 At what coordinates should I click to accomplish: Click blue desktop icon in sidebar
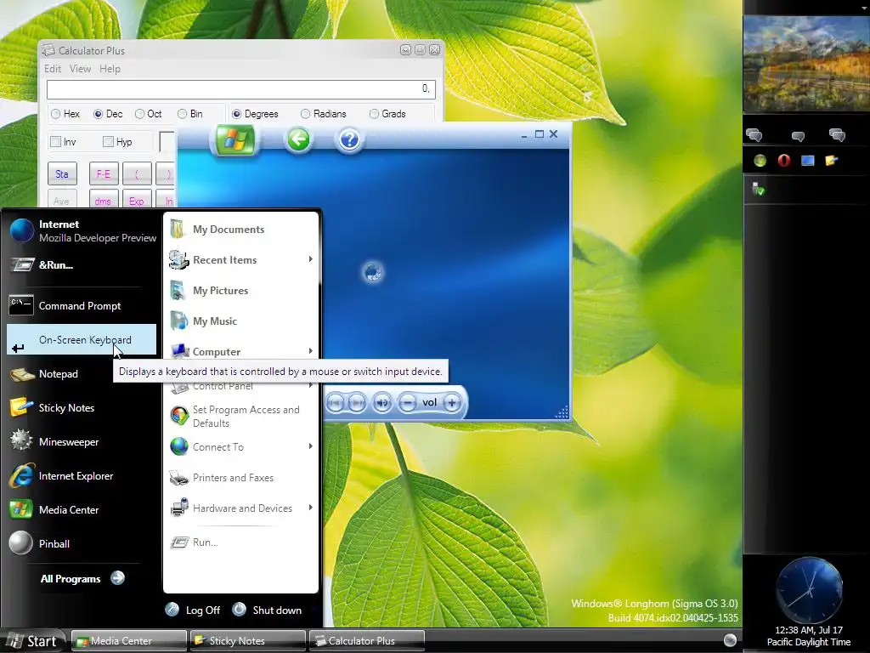tap(807, 161)
